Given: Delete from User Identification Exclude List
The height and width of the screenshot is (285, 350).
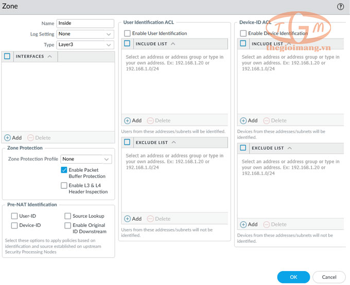Looking at the screenshot, I should click(159, 219).
